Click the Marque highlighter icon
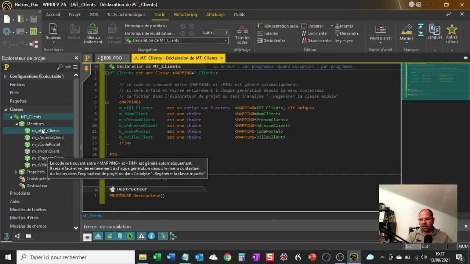Screen dimensions: 470x264 click(406, 29)
